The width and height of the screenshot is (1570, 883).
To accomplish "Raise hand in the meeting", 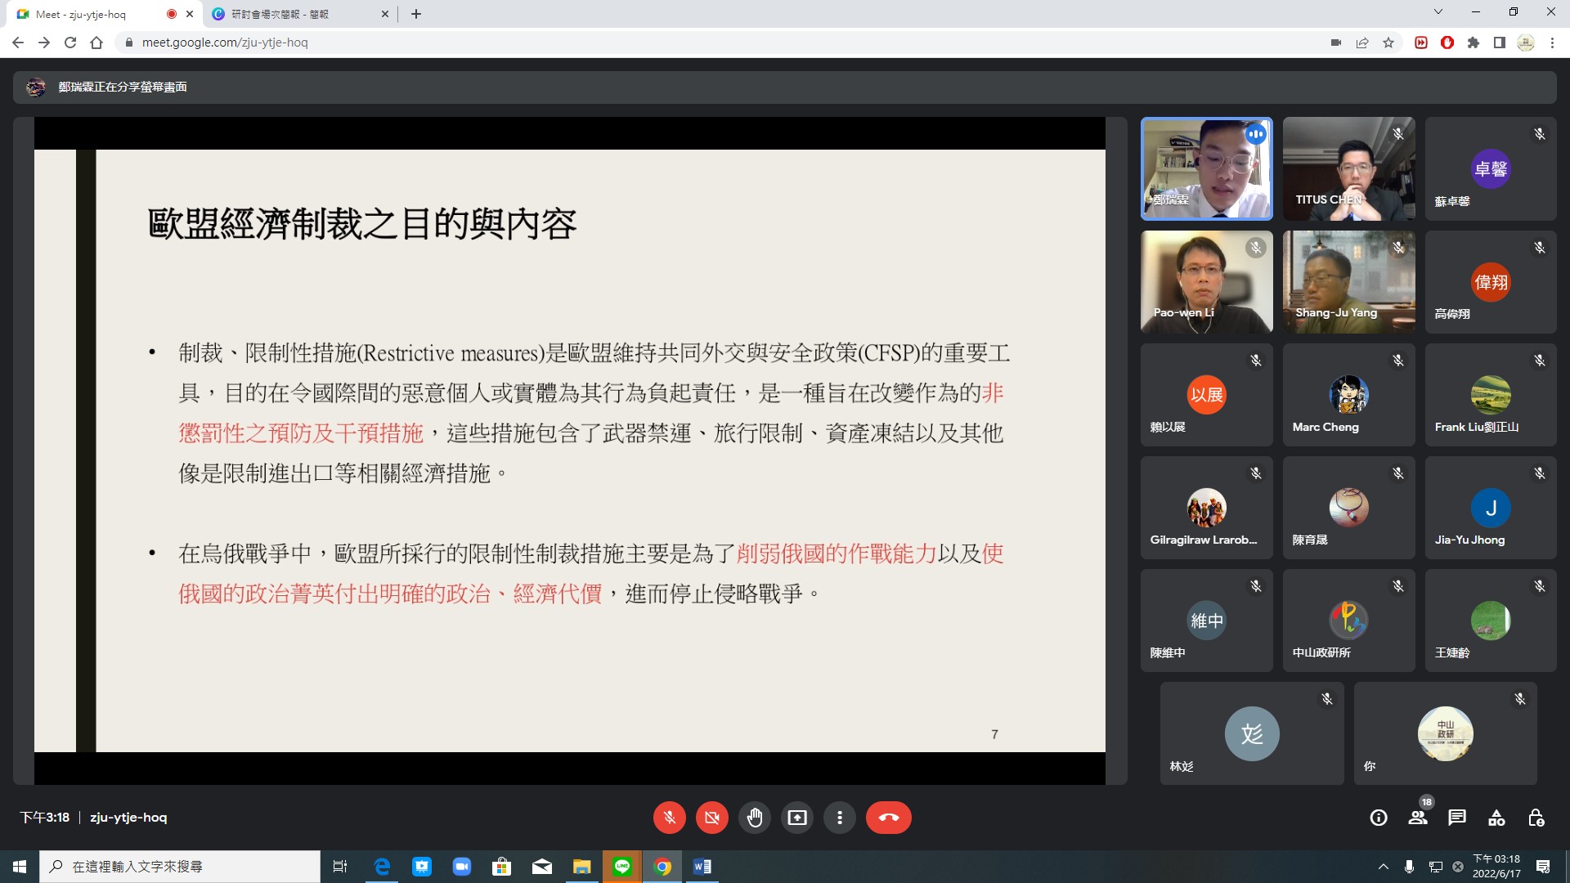I will click(754, 818).
